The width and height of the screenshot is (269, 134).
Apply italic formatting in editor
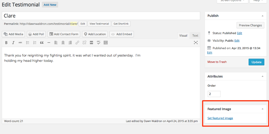click(x=13, y=43)
